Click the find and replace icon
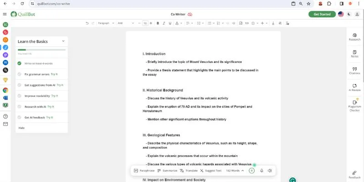The image size is (364, 182). tap(280, 23)
